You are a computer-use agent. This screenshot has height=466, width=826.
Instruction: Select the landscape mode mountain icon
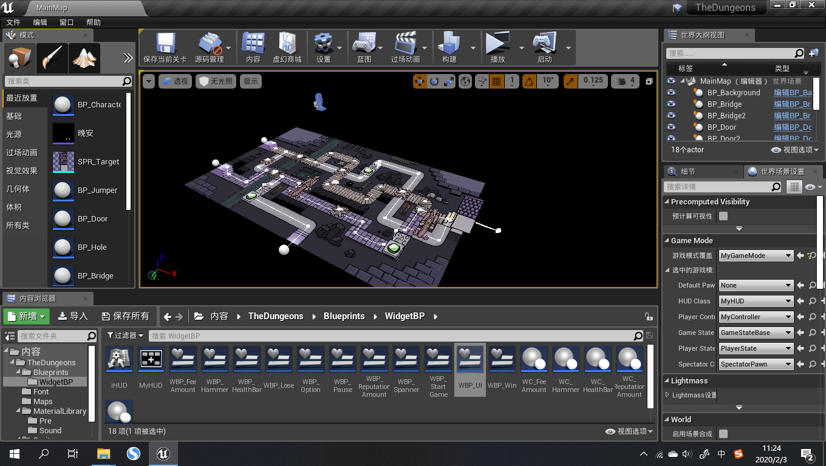pyautogui.click(x=84, y=58)
